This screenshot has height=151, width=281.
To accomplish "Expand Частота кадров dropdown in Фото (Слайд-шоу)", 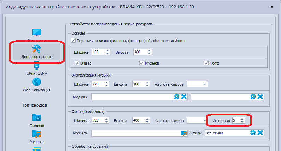I will click(x=204, y=121).
